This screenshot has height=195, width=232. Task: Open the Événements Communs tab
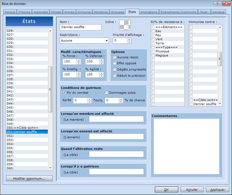178,12
